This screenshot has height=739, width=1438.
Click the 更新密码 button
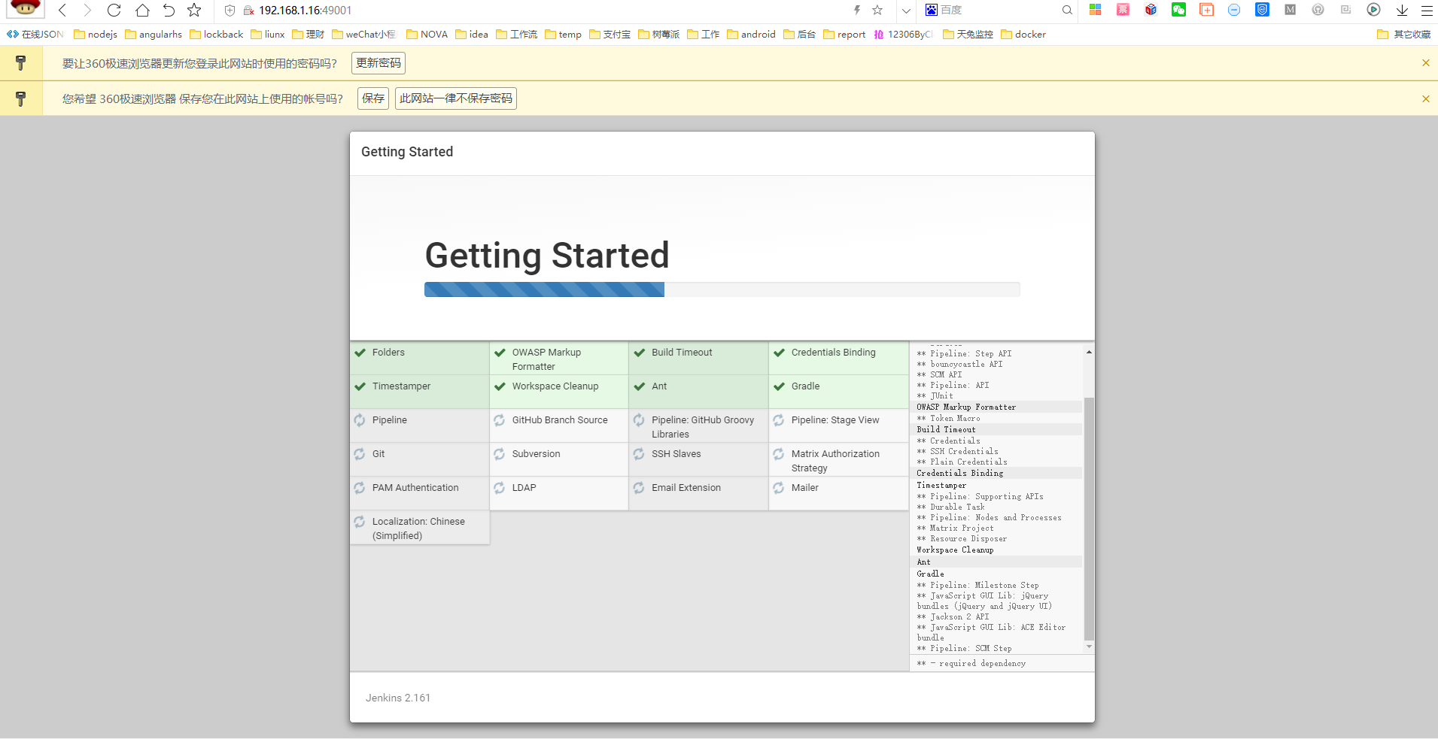pyautogui.click(x=379, y=63)
